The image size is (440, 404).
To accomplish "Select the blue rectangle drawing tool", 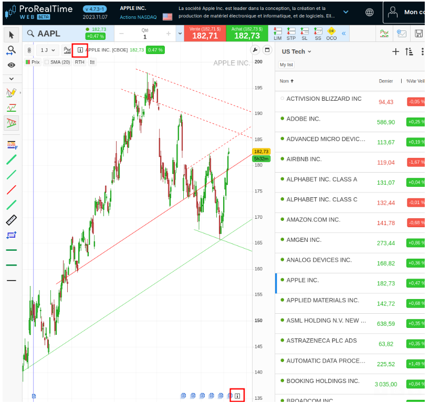I will (x=11, y=235).
